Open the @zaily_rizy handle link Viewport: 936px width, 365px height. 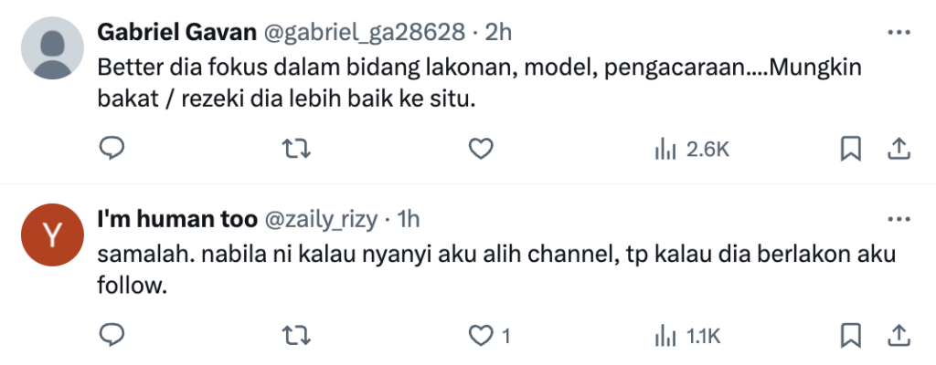click(x=320, y=220)
